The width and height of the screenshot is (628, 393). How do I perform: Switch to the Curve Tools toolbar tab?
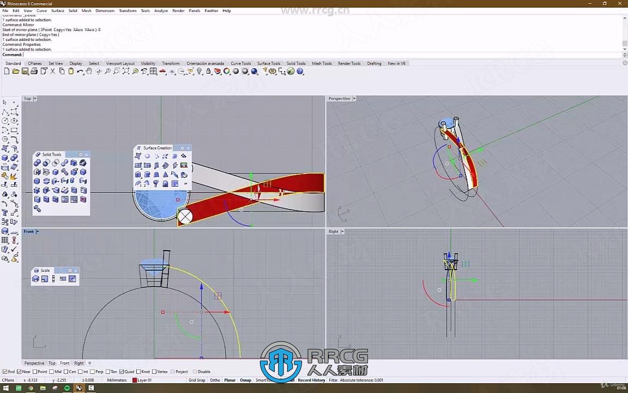click(241, 63)
